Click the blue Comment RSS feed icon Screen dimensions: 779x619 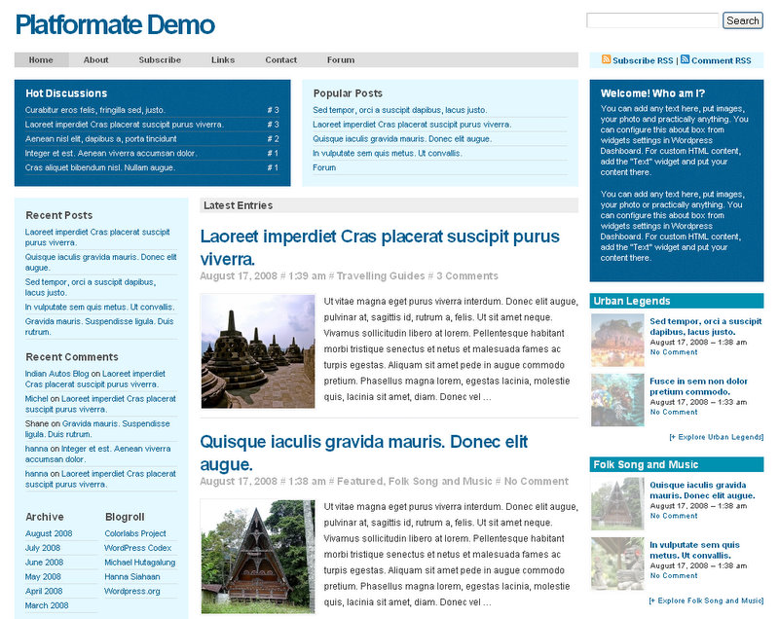coord(686,59)
